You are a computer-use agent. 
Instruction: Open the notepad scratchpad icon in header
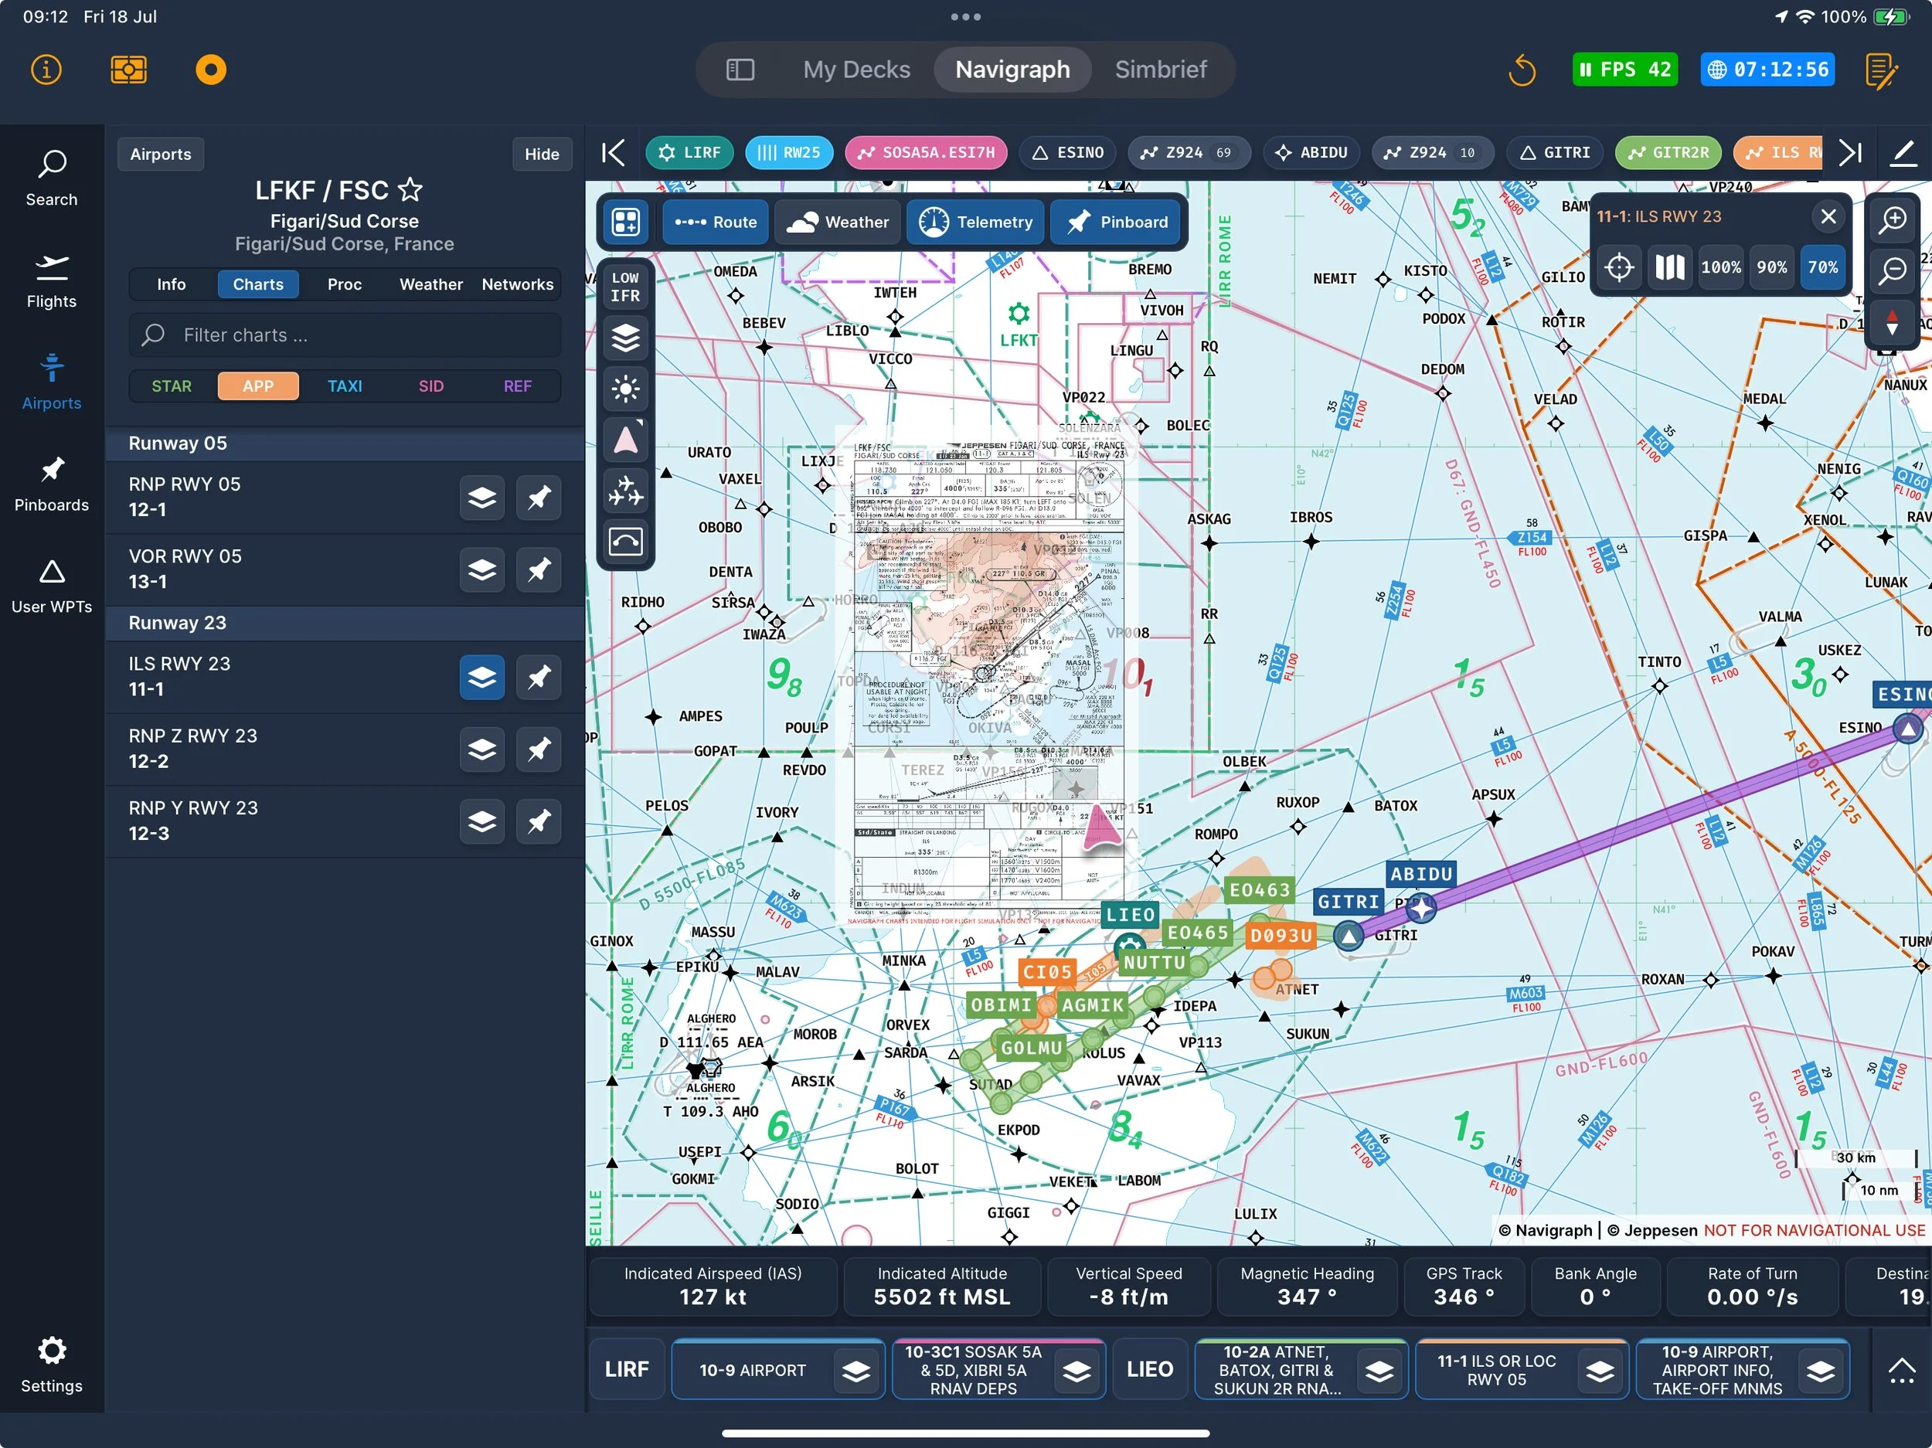tap(1880, 70)
